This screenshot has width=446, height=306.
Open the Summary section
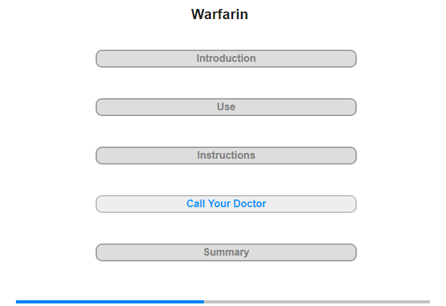pos(226,252)
